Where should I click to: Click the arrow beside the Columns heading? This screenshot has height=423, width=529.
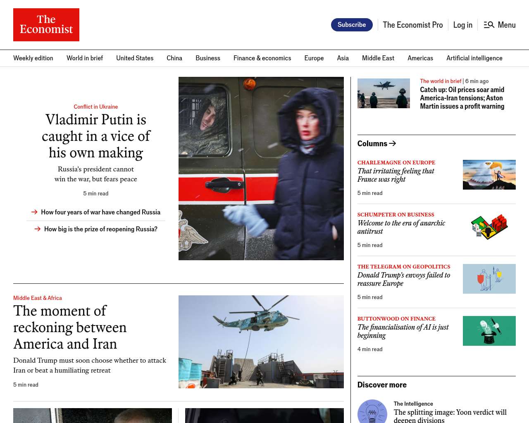click(393, 143)
